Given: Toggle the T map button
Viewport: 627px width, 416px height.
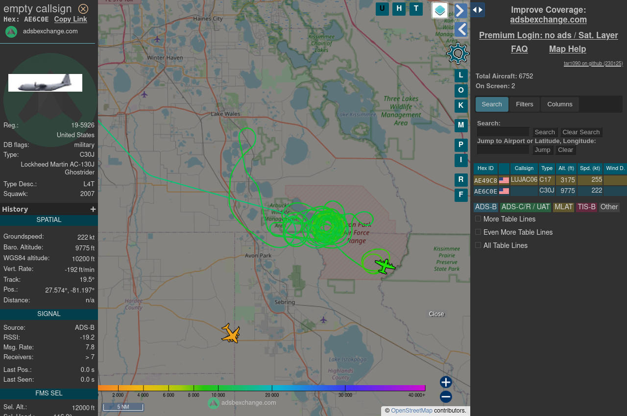Looking at the screenshot, I should (416, 9).
